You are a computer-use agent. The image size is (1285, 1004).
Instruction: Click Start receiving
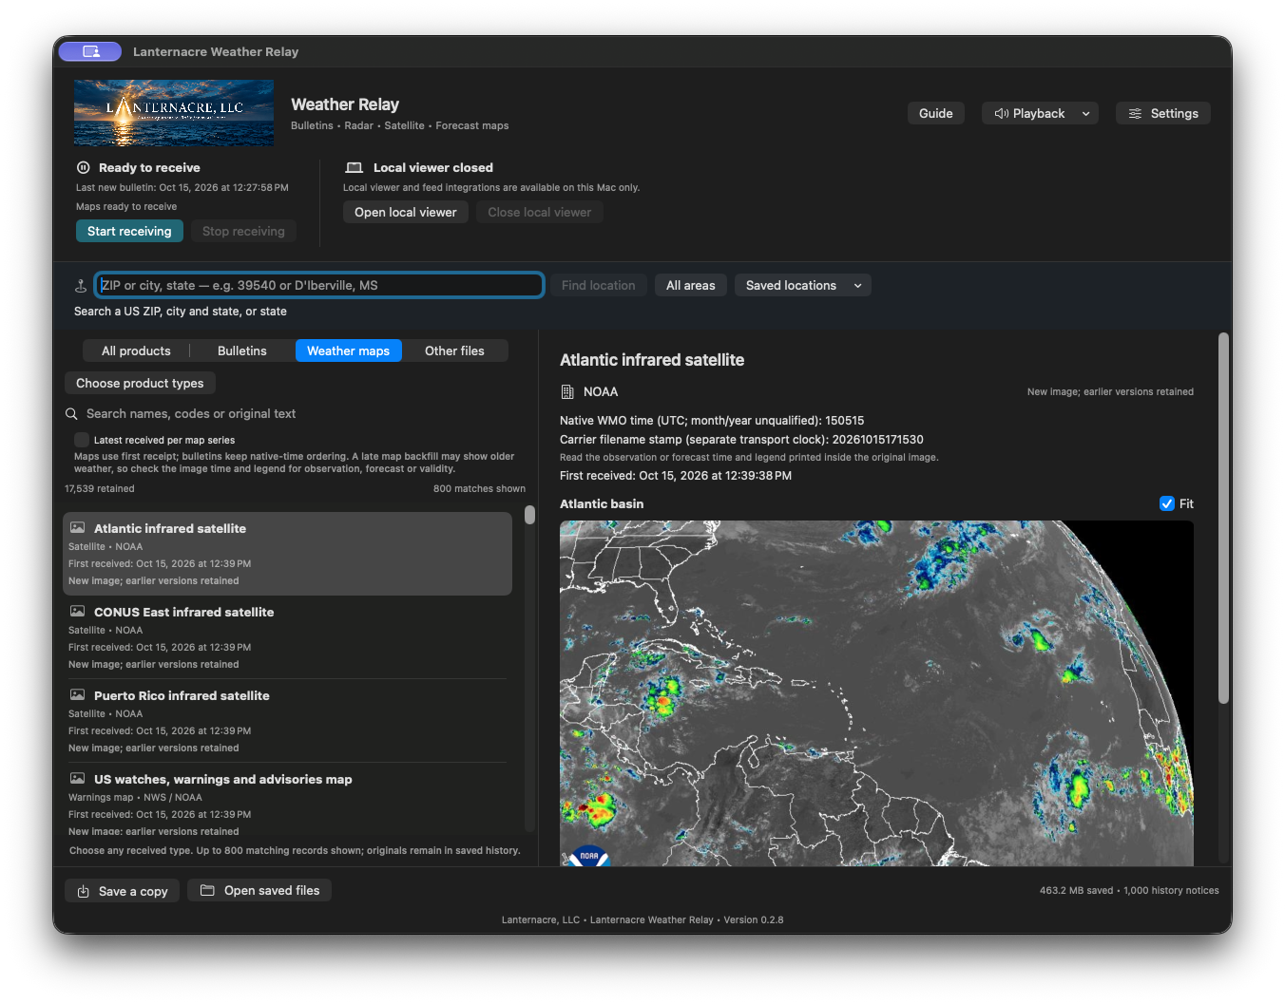[129, 231]
